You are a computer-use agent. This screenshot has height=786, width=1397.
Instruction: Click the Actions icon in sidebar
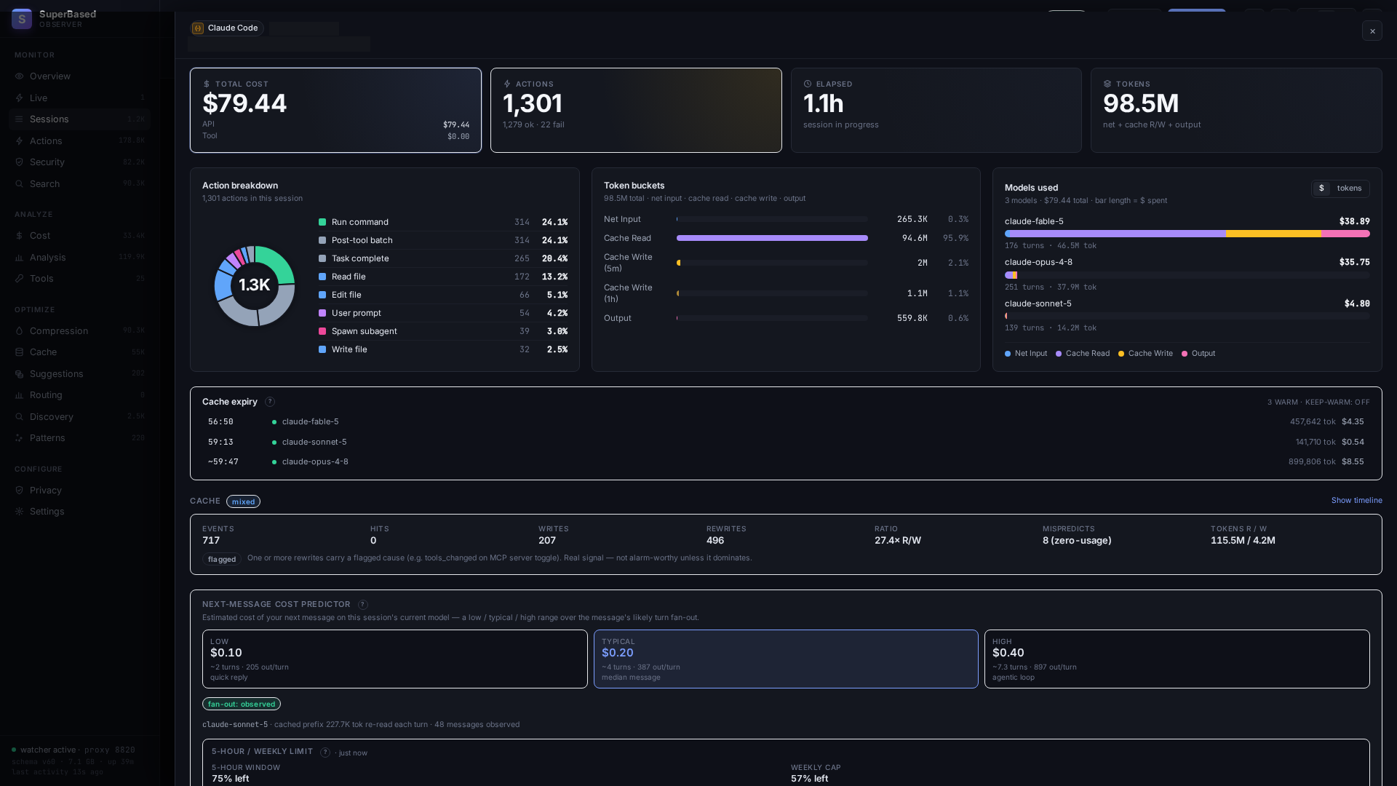(20, 141)
